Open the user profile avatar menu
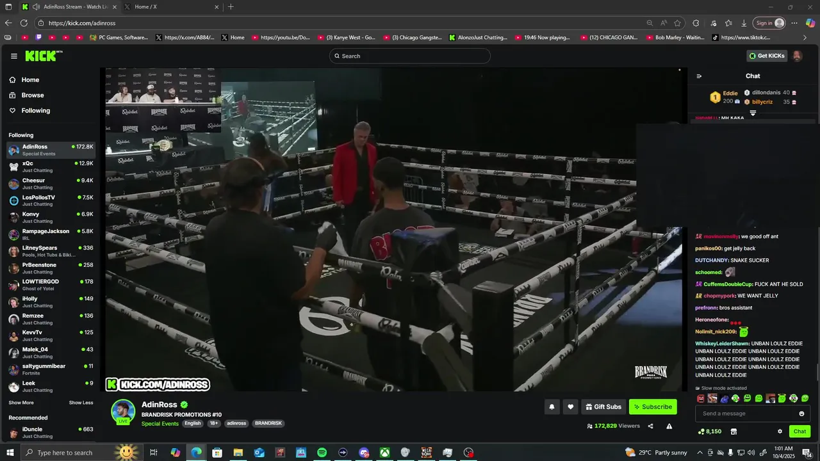The height and width of the screenshot is (461, 820). (798, 56)
